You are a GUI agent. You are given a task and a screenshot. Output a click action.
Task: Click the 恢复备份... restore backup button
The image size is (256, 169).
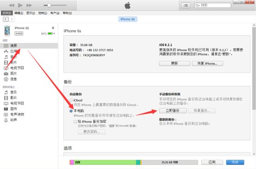[x=202, y=111]
